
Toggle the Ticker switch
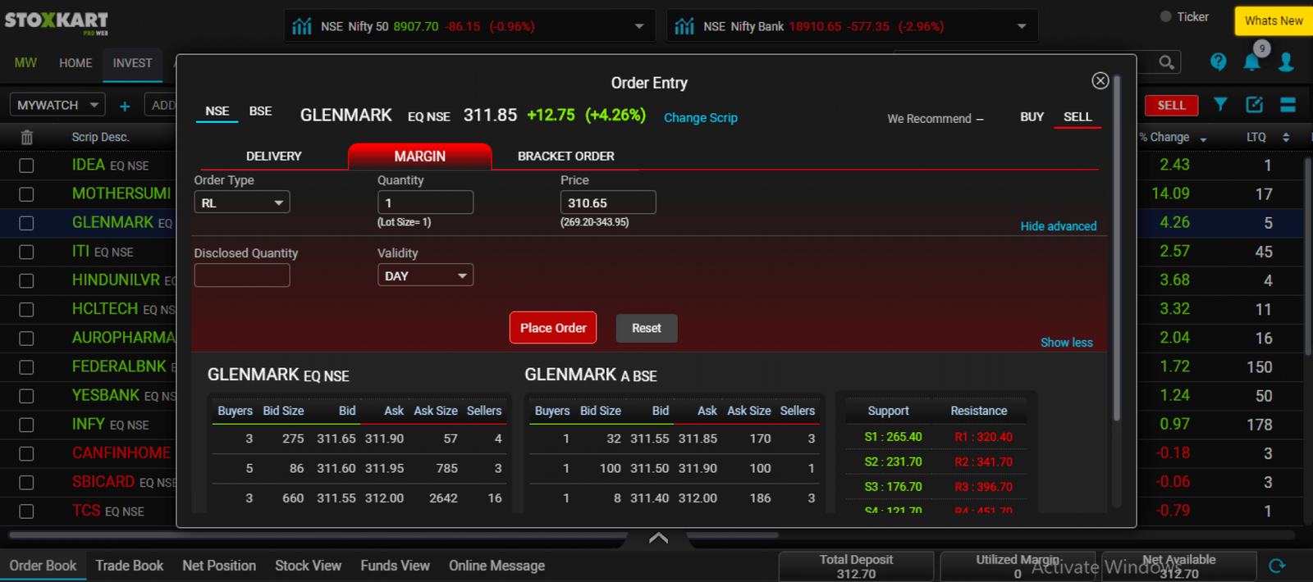click(1165, 16)
